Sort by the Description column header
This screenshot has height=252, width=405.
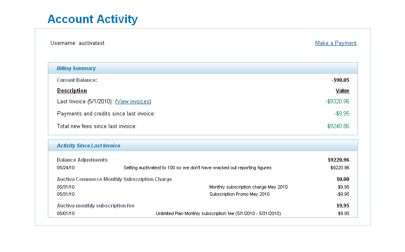click(71, 90)
